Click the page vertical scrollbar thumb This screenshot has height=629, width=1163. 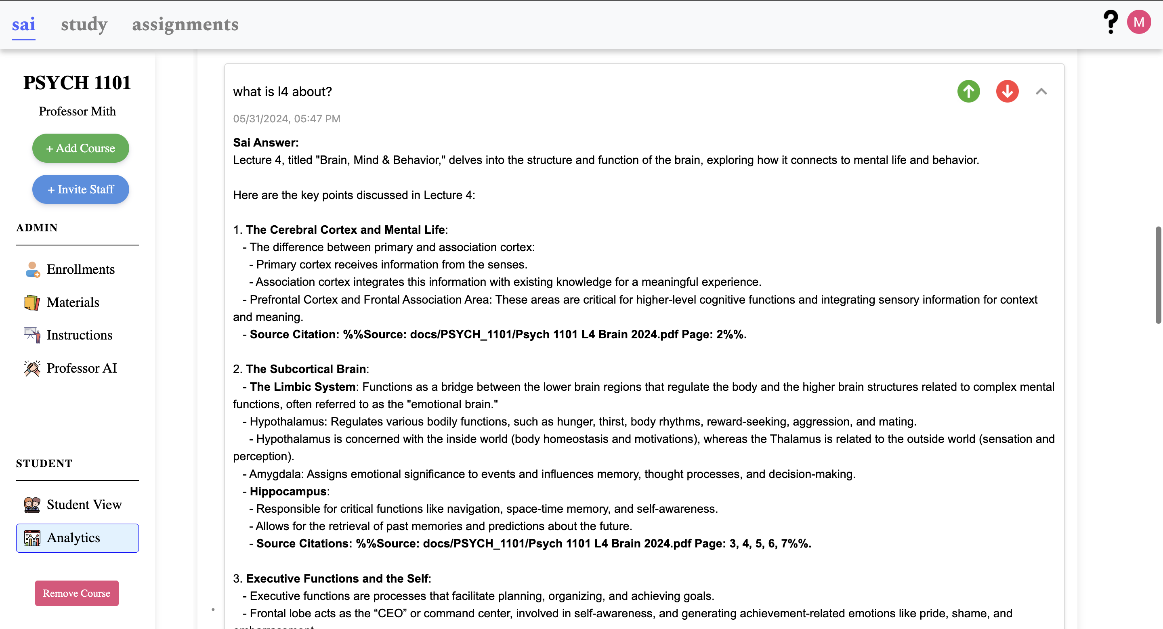point(1158,275)
